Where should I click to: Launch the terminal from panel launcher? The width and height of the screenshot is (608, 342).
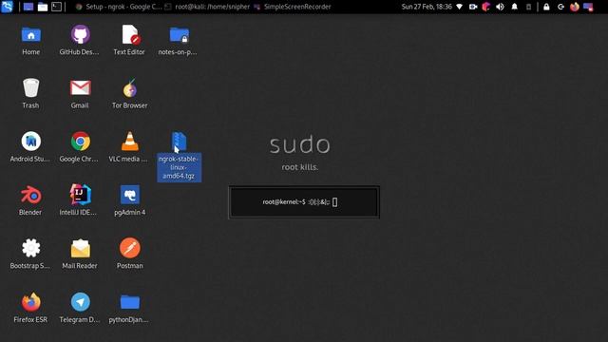pos(57,7)
